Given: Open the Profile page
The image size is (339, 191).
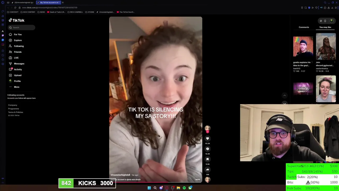Looking at the screenshot, I should 15,81.
